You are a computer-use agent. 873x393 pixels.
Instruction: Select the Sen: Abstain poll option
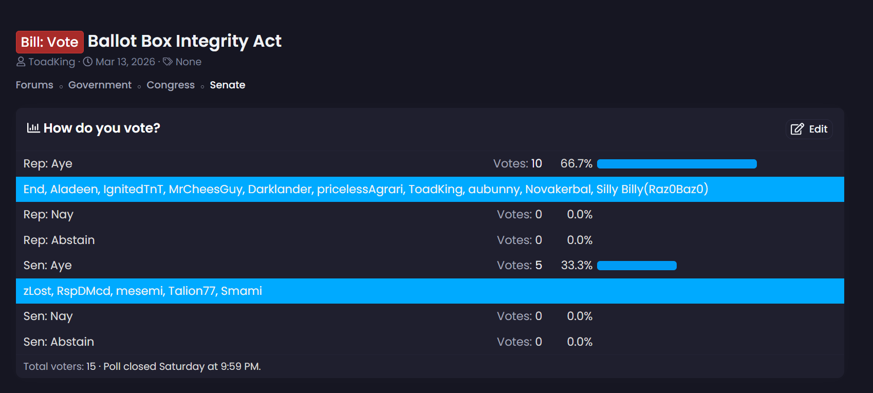59,342
